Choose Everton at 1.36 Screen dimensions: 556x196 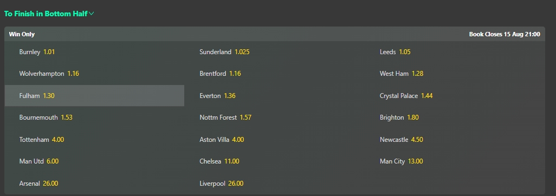(x=274, y=96)
